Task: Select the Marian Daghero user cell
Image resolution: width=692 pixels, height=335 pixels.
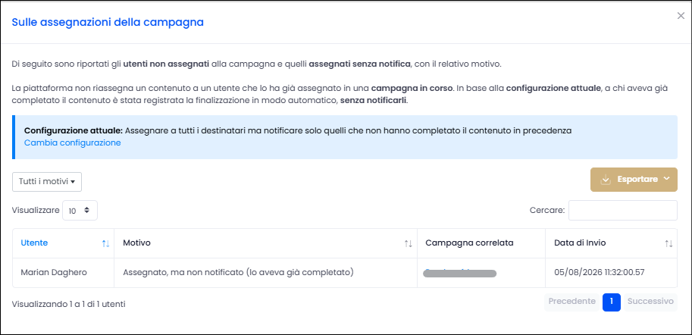Action: pyautogui.click(x=63, y=273)
